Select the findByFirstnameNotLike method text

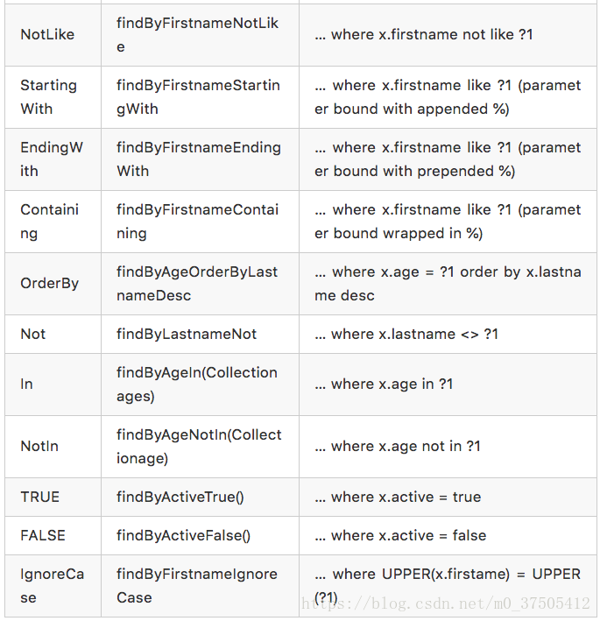[x=197, y=35]
